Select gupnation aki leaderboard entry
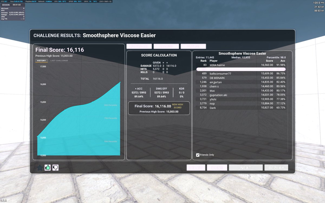325x203 pixels. [x=241, y=95]
